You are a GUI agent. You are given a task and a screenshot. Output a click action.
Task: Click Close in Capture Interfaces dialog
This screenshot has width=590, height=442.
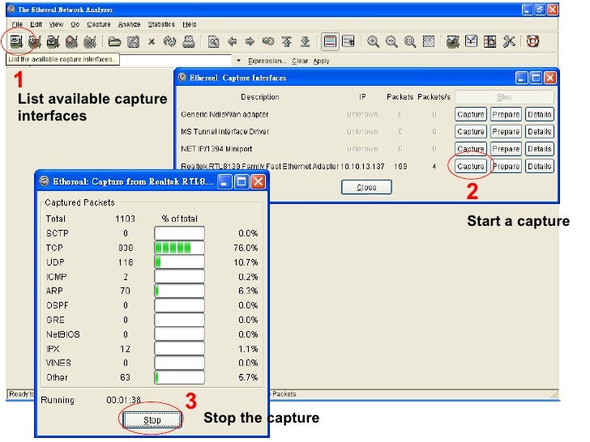click(x=366, y=187)
